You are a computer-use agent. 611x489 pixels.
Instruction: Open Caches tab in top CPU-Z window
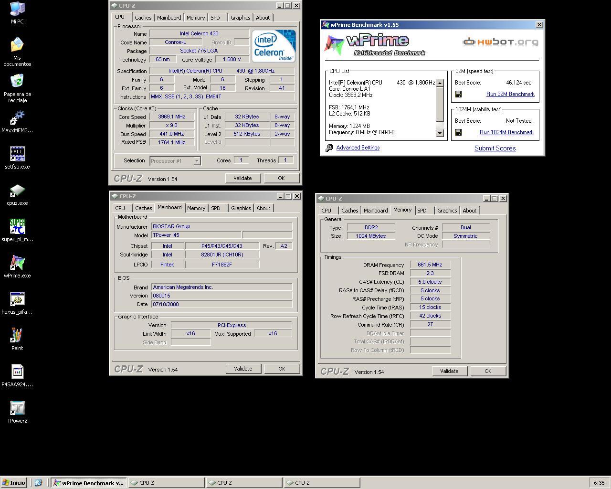click(x=143, y=18)
